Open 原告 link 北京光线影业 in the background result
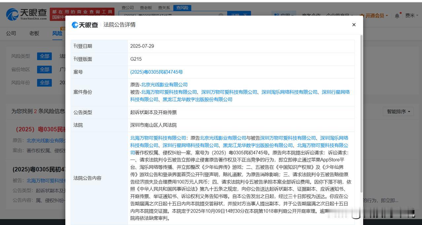Image resolution: width=422 pixels, height=225 pixels. [x=46, y=140]
